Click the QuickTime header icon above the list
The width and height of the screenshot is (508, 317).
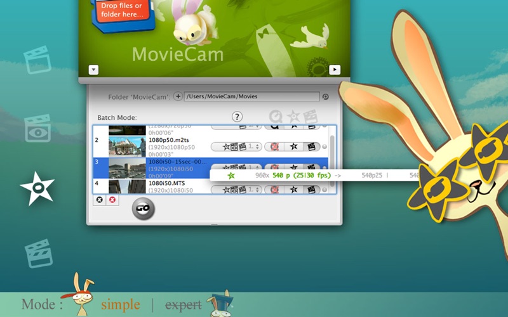click(276, 117)
